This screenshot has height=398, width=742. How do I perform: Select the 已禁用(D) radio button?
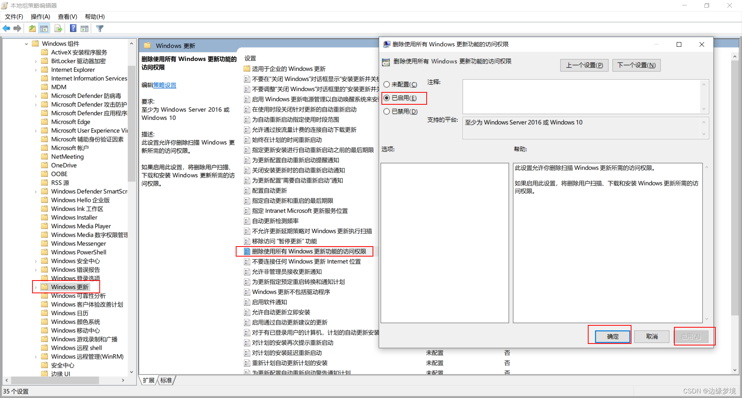tap(386, 111)
